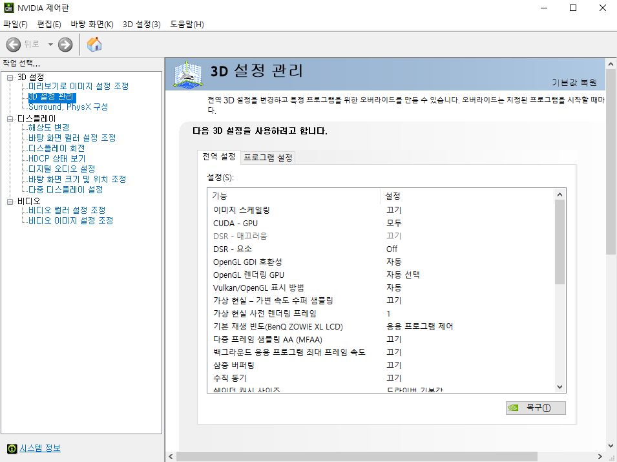
Task: Open the 바탕 화면(K) menu
Action: coord(92,25)
